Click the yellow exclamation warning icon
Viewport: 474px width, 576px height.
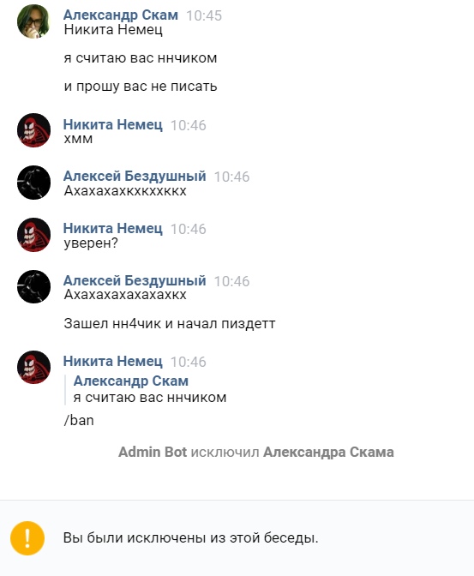point(27,538)
